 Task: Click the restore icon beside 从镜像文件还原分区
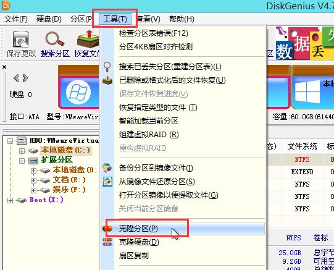coord(107,182)
